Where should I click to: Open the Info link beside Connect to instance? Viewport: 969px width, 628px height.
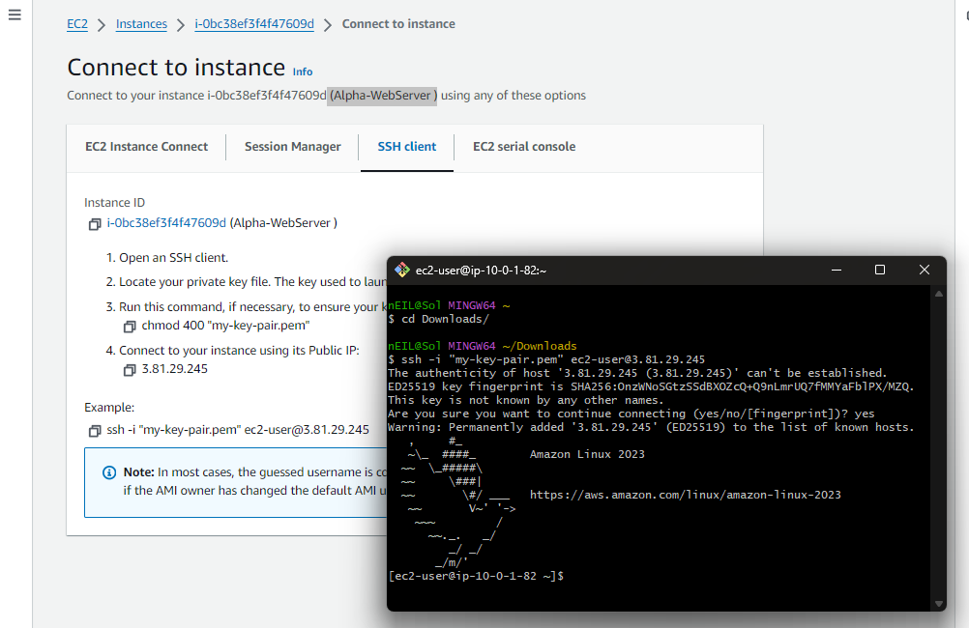[302, 71]
